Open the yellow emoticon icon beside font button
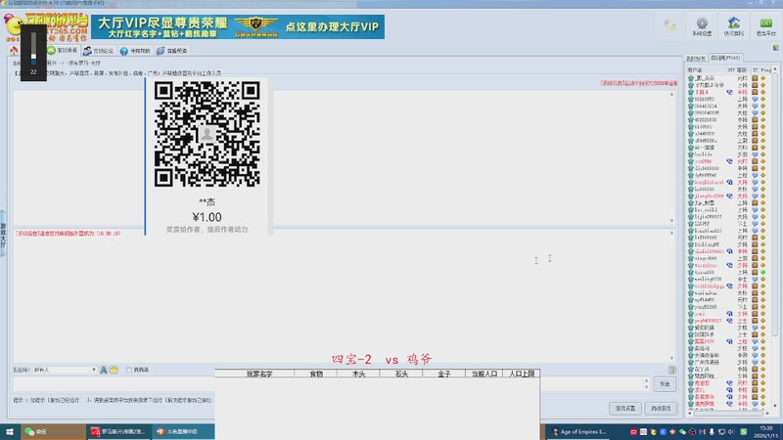Viewport: 783px width, 440px height. 114,370
